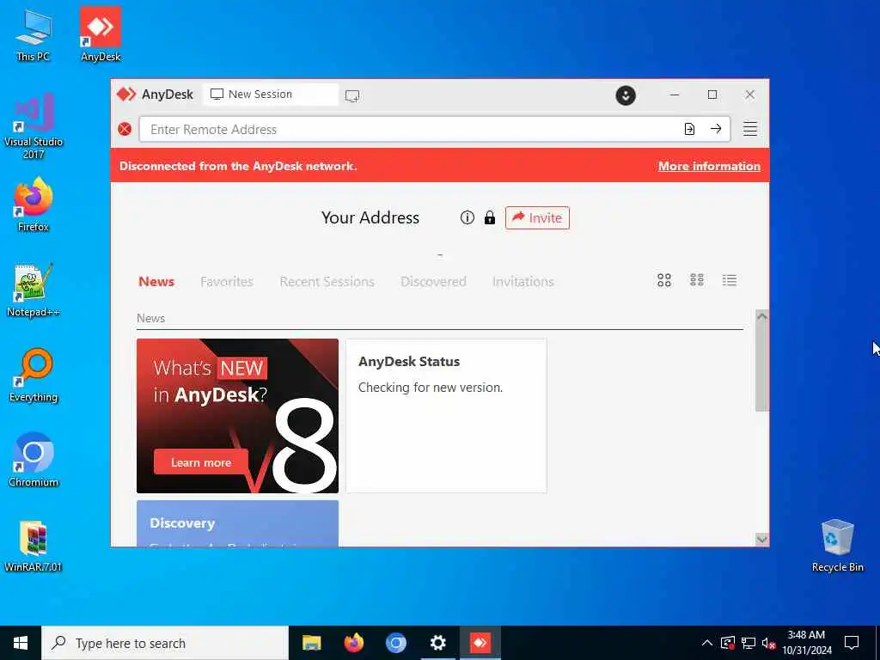Viewport: 880px width, 660px height.
Task: Click the red disconnected status icon
Action: click(x=125, y=130)
